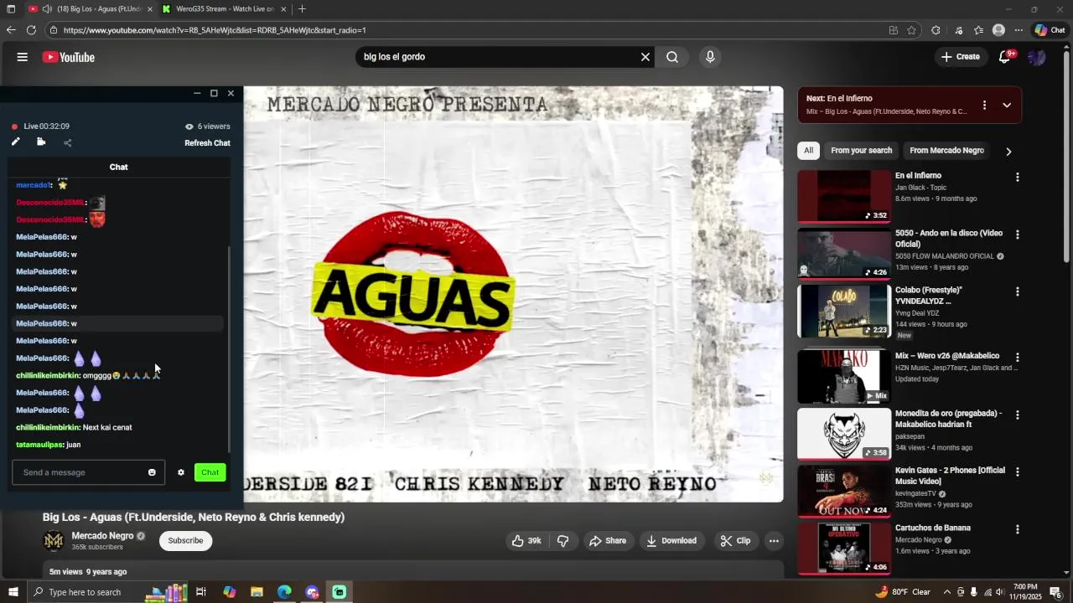Select the Chat tab header in stream panel

coord(119,167)
